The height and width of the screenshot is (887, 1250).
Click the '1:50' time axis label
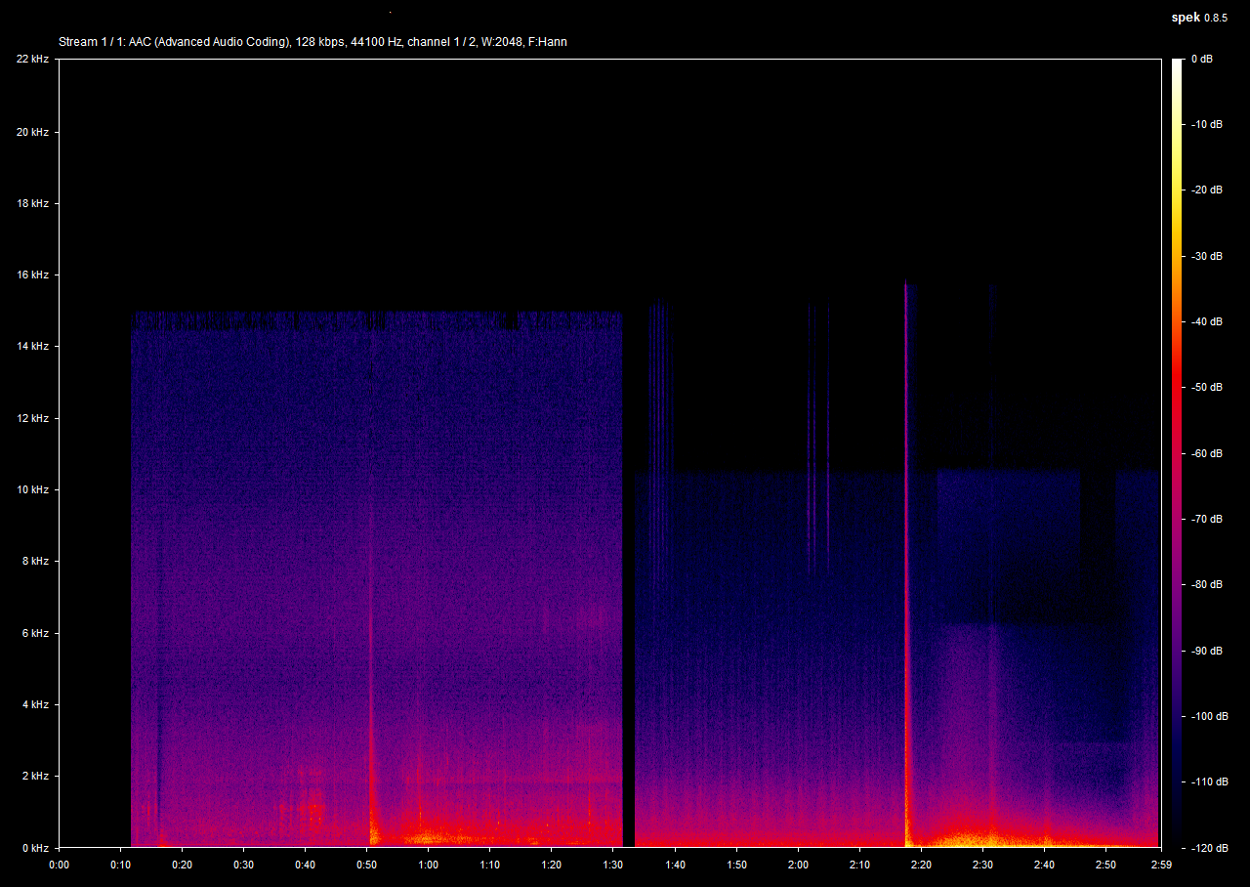pos(735,865)
